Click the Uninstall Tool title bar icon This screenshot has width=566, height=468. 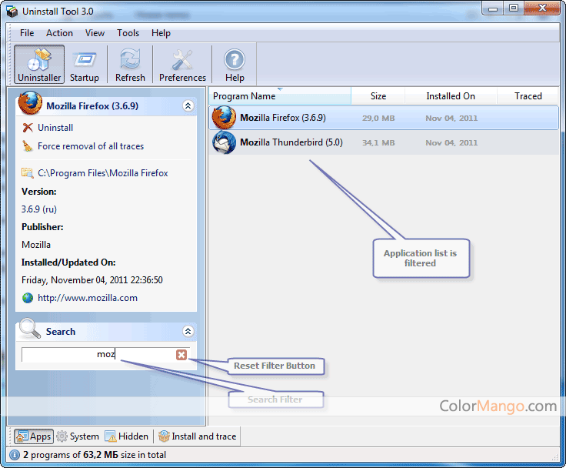coord(12,12)
